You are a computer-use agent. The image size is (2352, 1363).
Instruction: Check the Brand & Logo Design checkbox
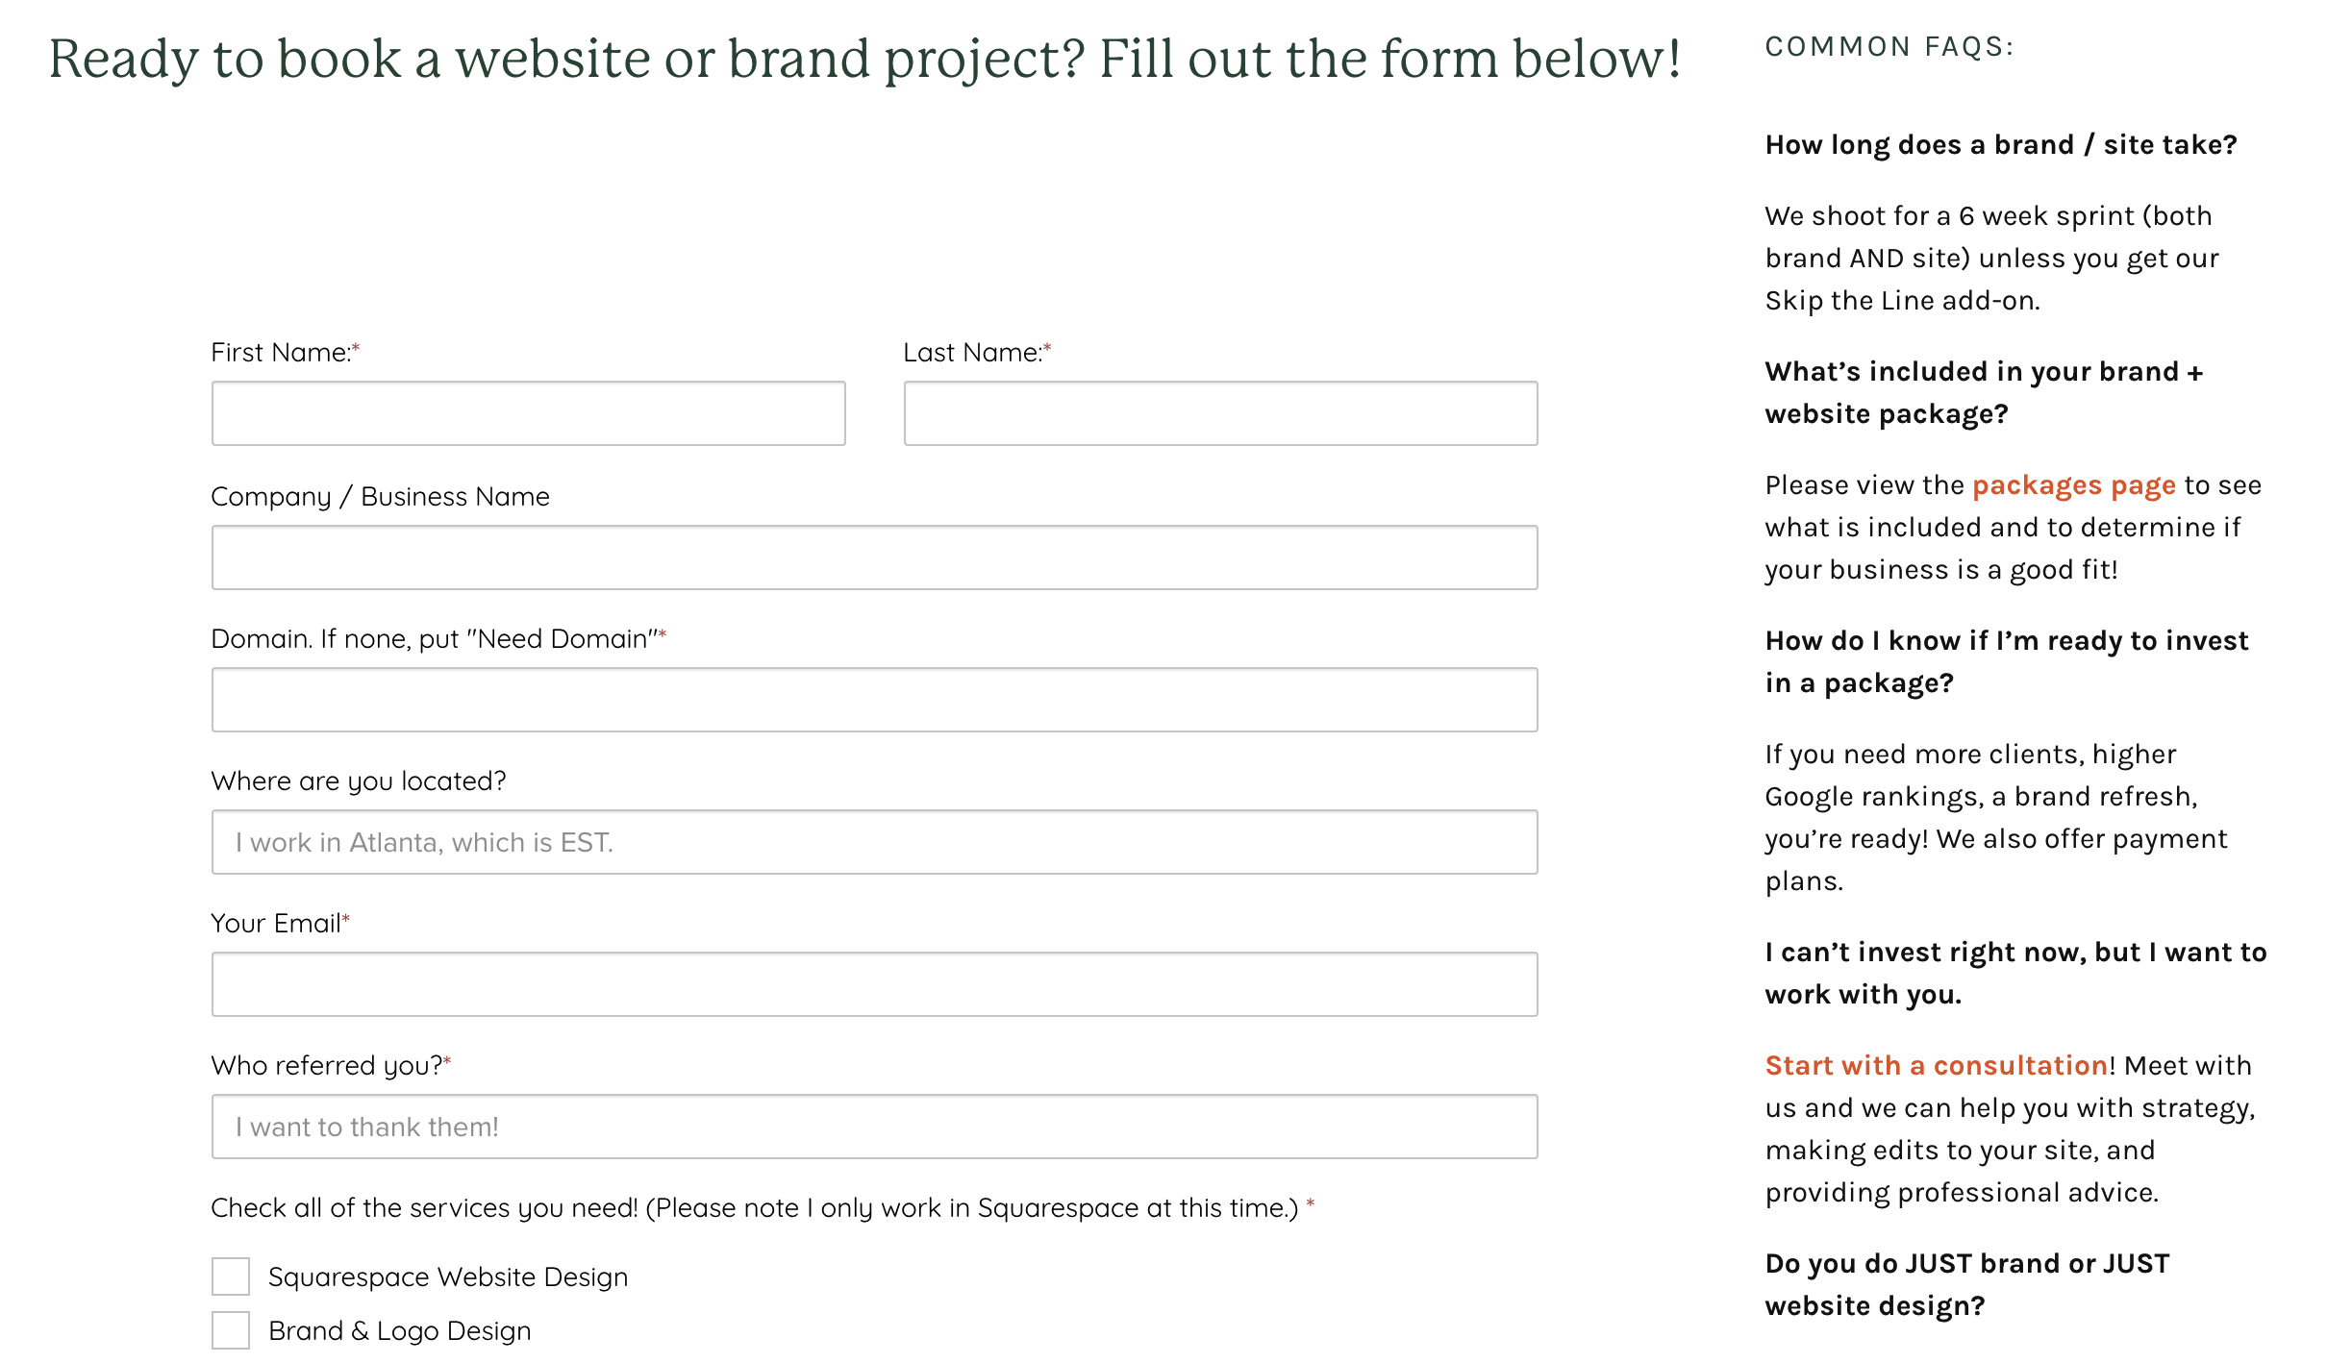[x=231, y=1330]
